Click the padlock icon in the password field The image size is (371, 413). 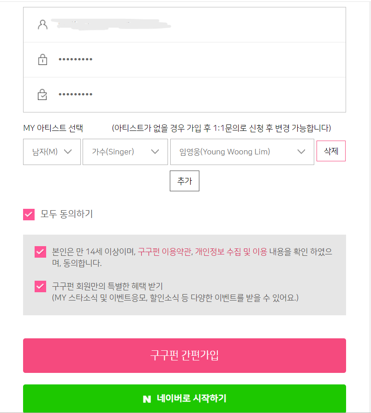[42, 59]
